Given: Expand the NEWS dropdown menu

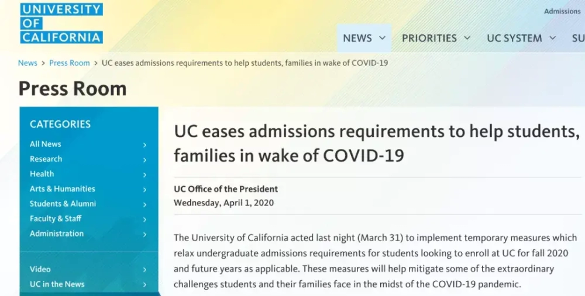Looking at the screenshot, I should [x=364, y=38].
